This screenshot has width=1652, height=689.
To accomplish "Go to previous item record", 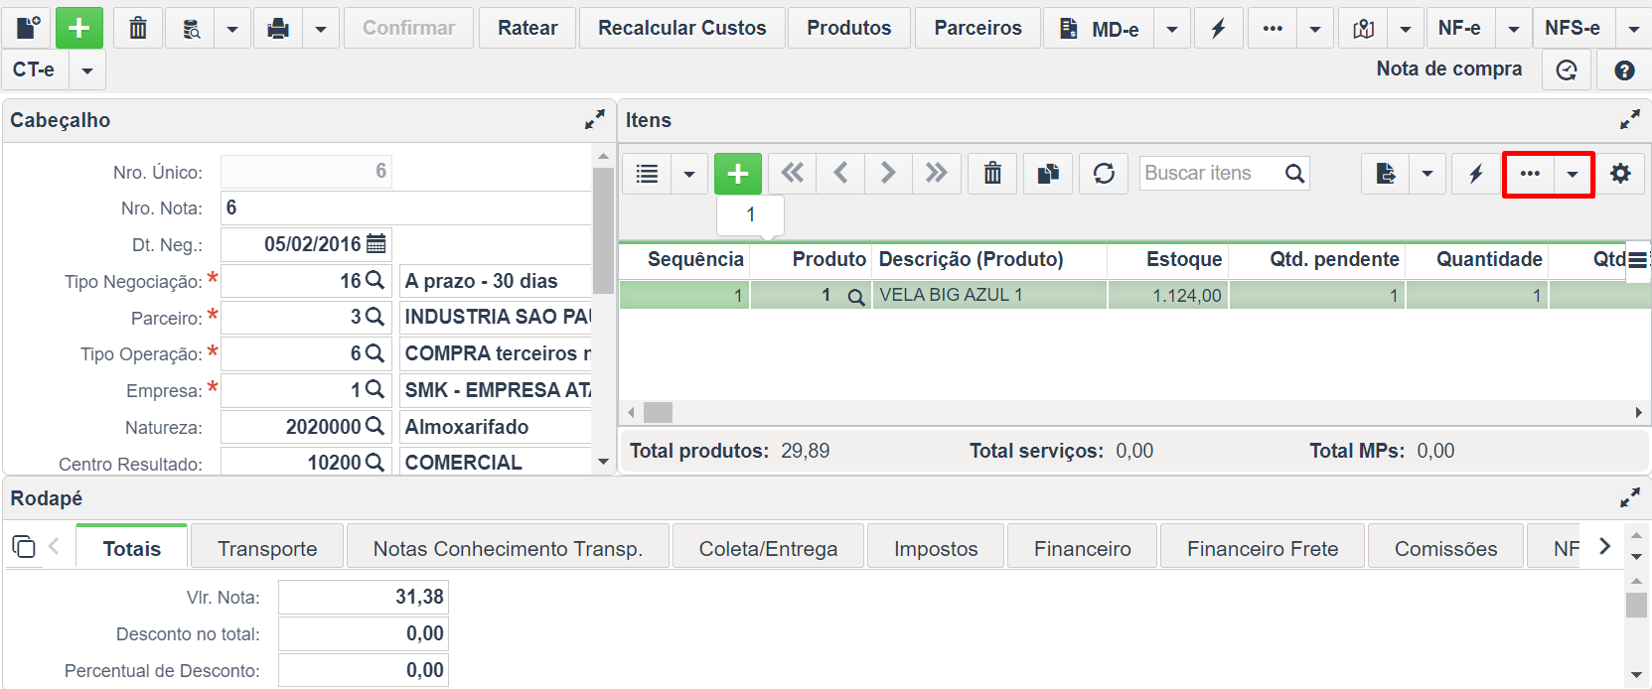I will 840,174.
